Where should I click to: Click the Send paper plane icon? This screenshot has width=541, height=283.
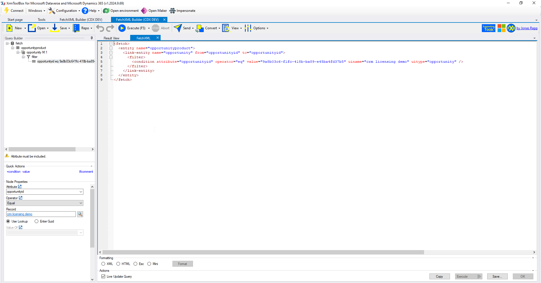pos(178,28)
